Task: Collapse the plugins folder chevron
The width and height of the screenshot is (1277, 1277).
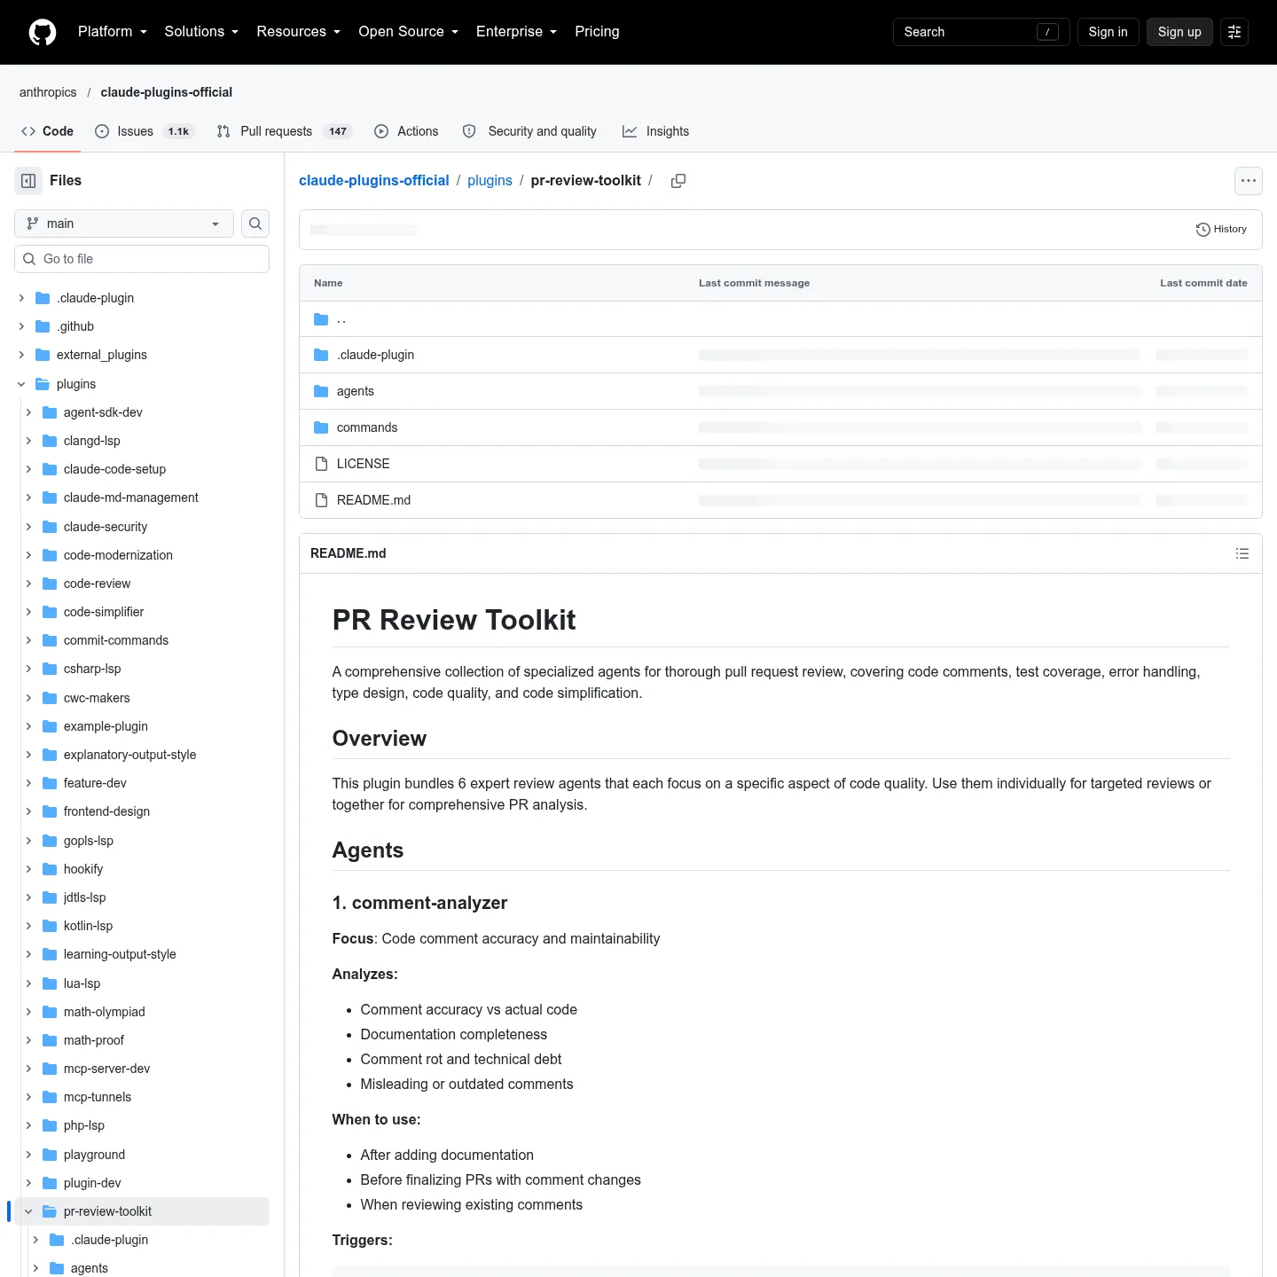Action: 21,384
